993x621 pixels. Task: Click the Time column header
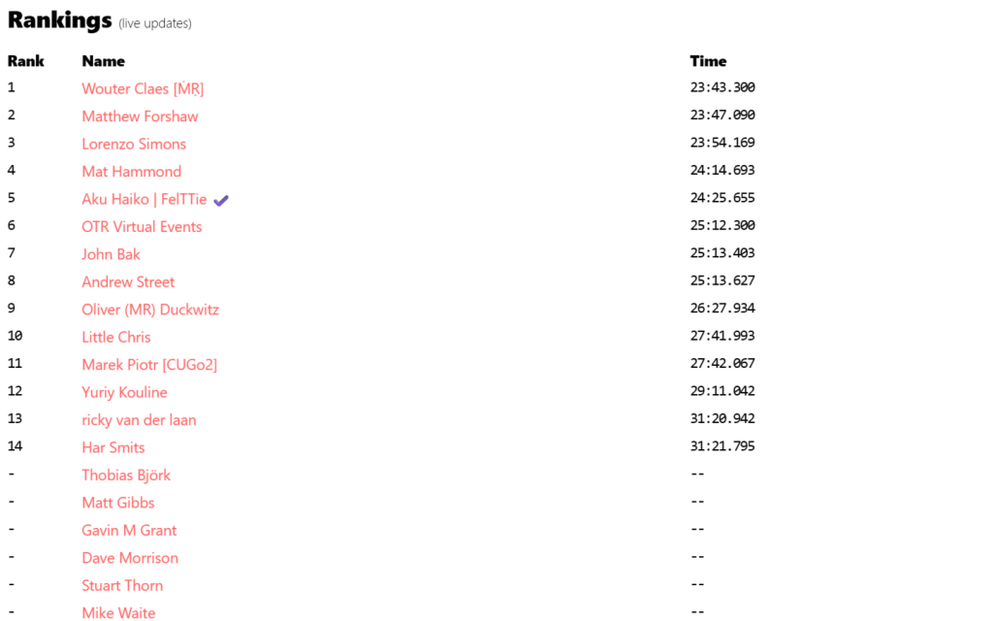[708, 61]
